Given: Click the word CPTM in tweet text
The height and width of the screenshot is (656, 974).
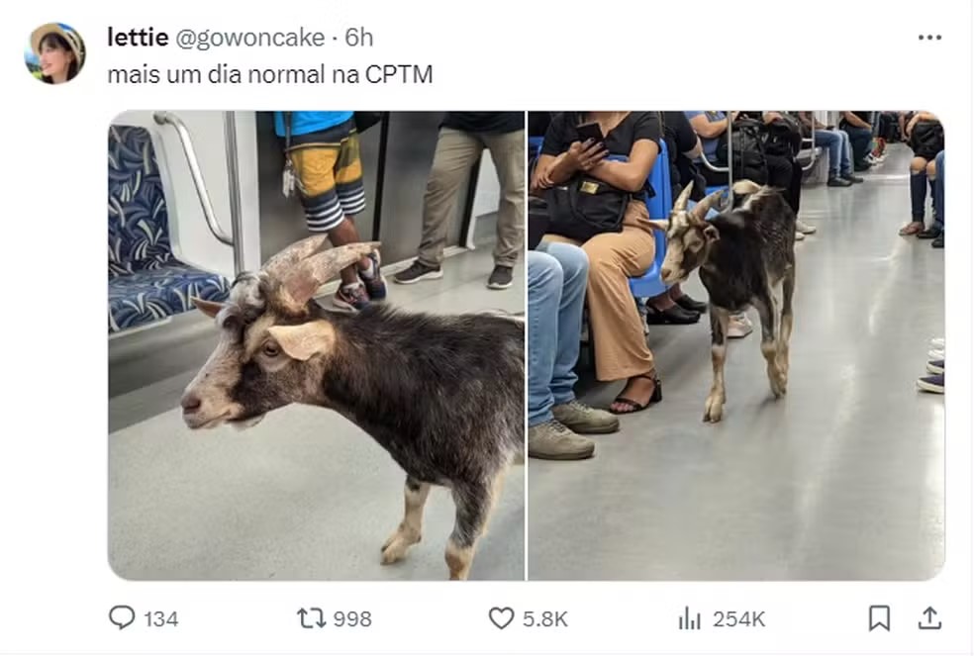Looking at the screenshot, I should click(x=399, y=74).
